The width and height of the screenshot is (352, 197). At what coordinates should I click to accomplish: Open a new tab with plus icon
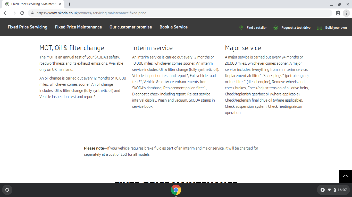click(70, 4)
